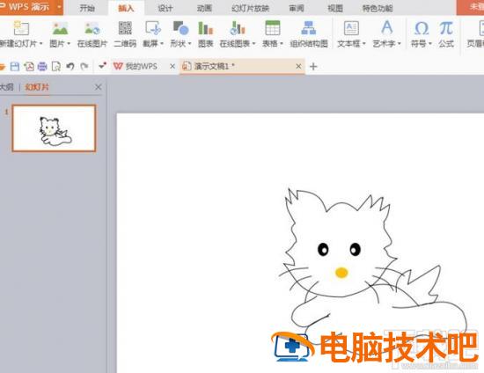Redo the last action

[84, 66]
